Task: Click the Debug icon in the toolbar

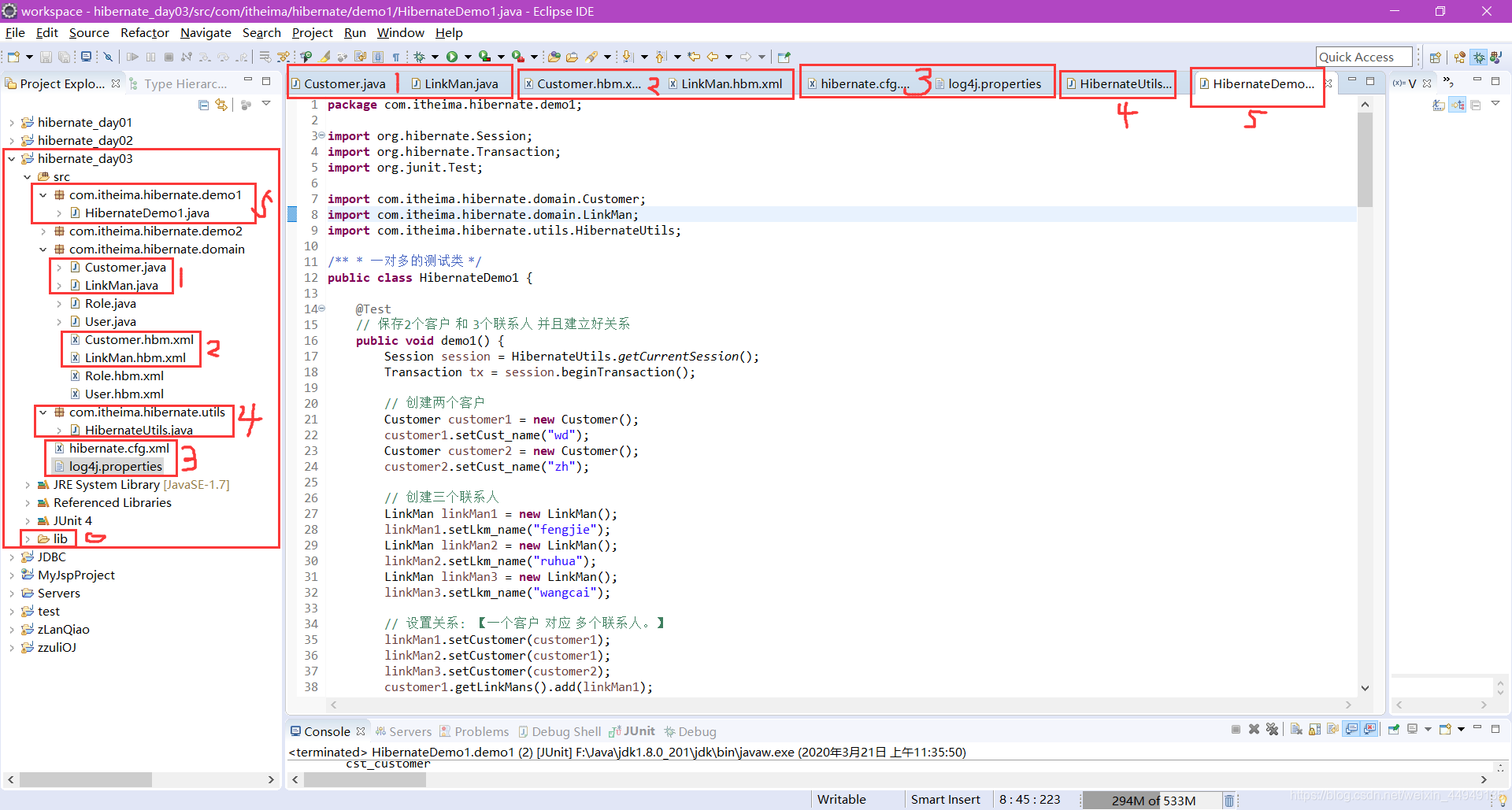Action: [420, 57]
